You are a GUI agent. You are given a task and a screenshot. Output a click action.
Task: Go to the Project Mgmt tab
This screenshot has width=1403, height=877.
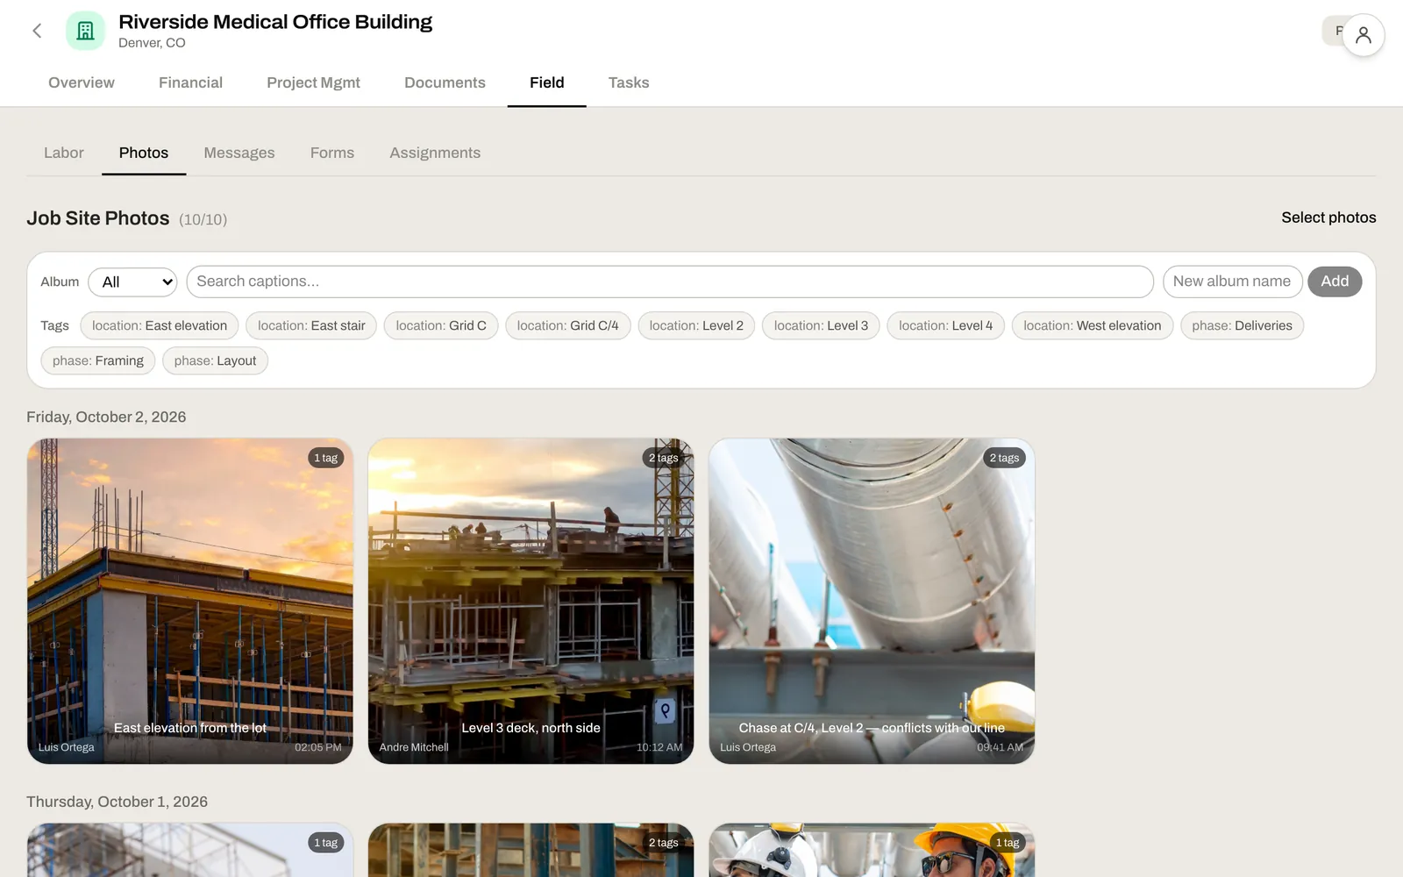point(313,82)
